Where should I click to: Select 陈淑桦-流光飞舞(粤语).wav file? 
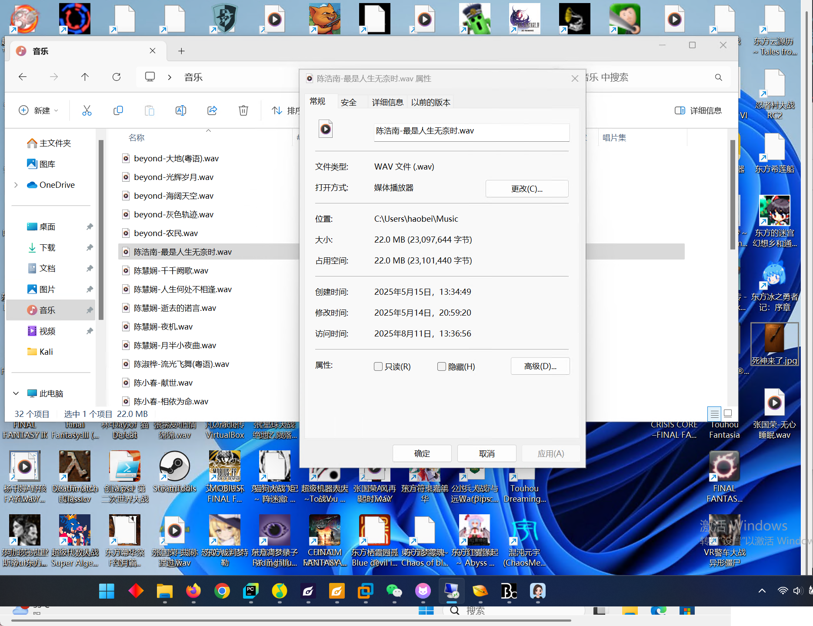(x=181, y=364)
